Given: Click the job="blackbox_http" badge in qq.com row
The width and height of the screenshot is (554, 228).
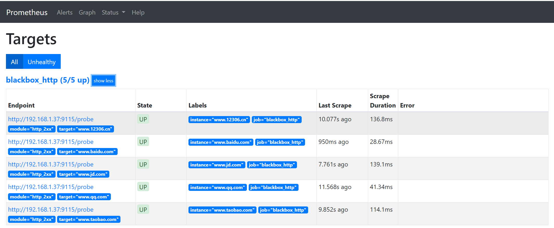Looking at the screenshot, I should (273, 187).
